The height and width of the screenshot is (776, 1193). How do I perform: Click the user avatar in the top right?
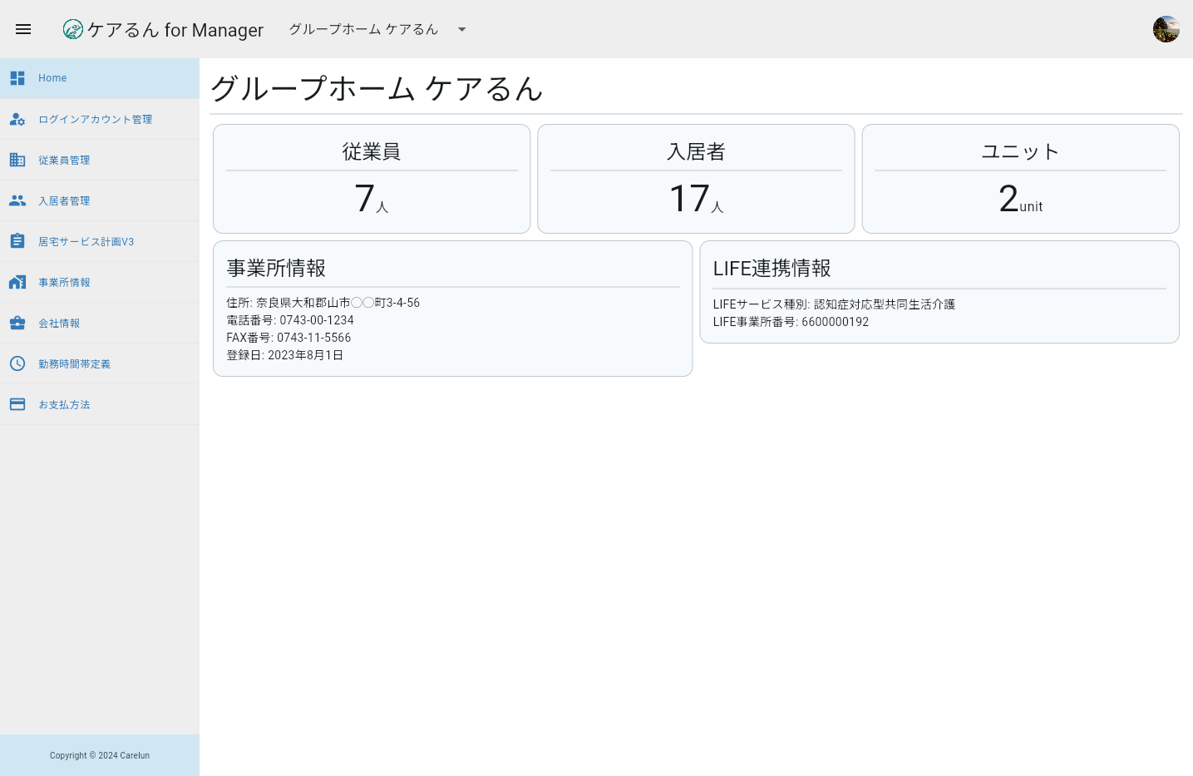point(1166,28)
